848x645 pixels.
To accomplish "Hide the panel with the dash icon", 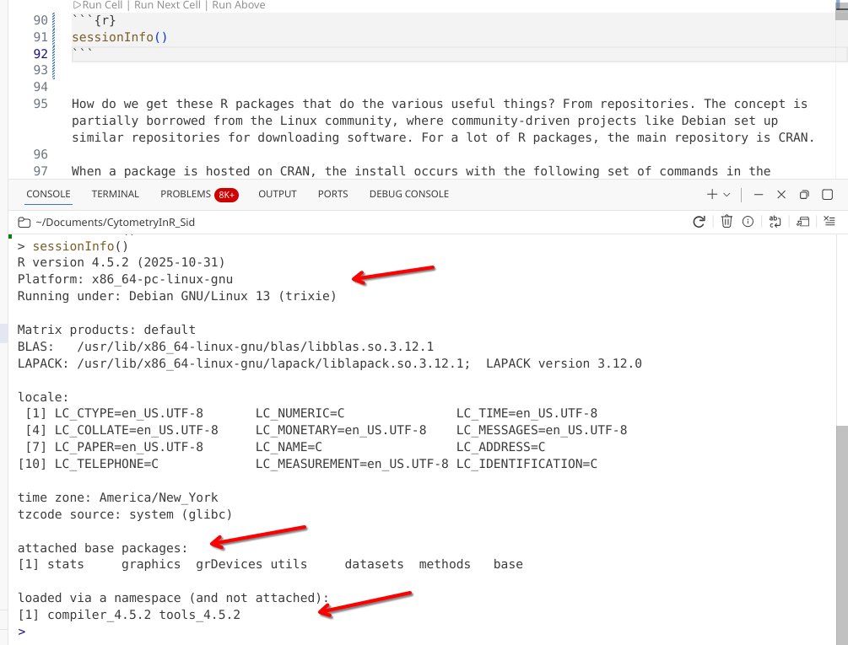I will pos(758,194).
